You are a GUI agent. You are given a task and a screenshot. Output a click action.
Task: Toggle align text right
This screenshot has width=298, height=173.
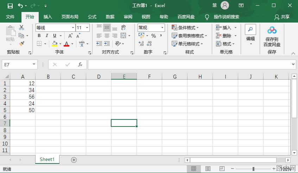(115, 36)
